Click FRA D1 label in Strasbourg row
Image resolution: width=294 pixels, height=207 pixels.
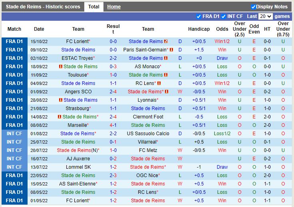click(14, 108)
